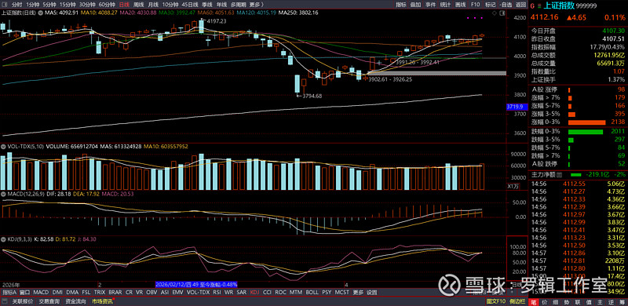Select the 细 detail tab in side panel

[x=556, y=302]
